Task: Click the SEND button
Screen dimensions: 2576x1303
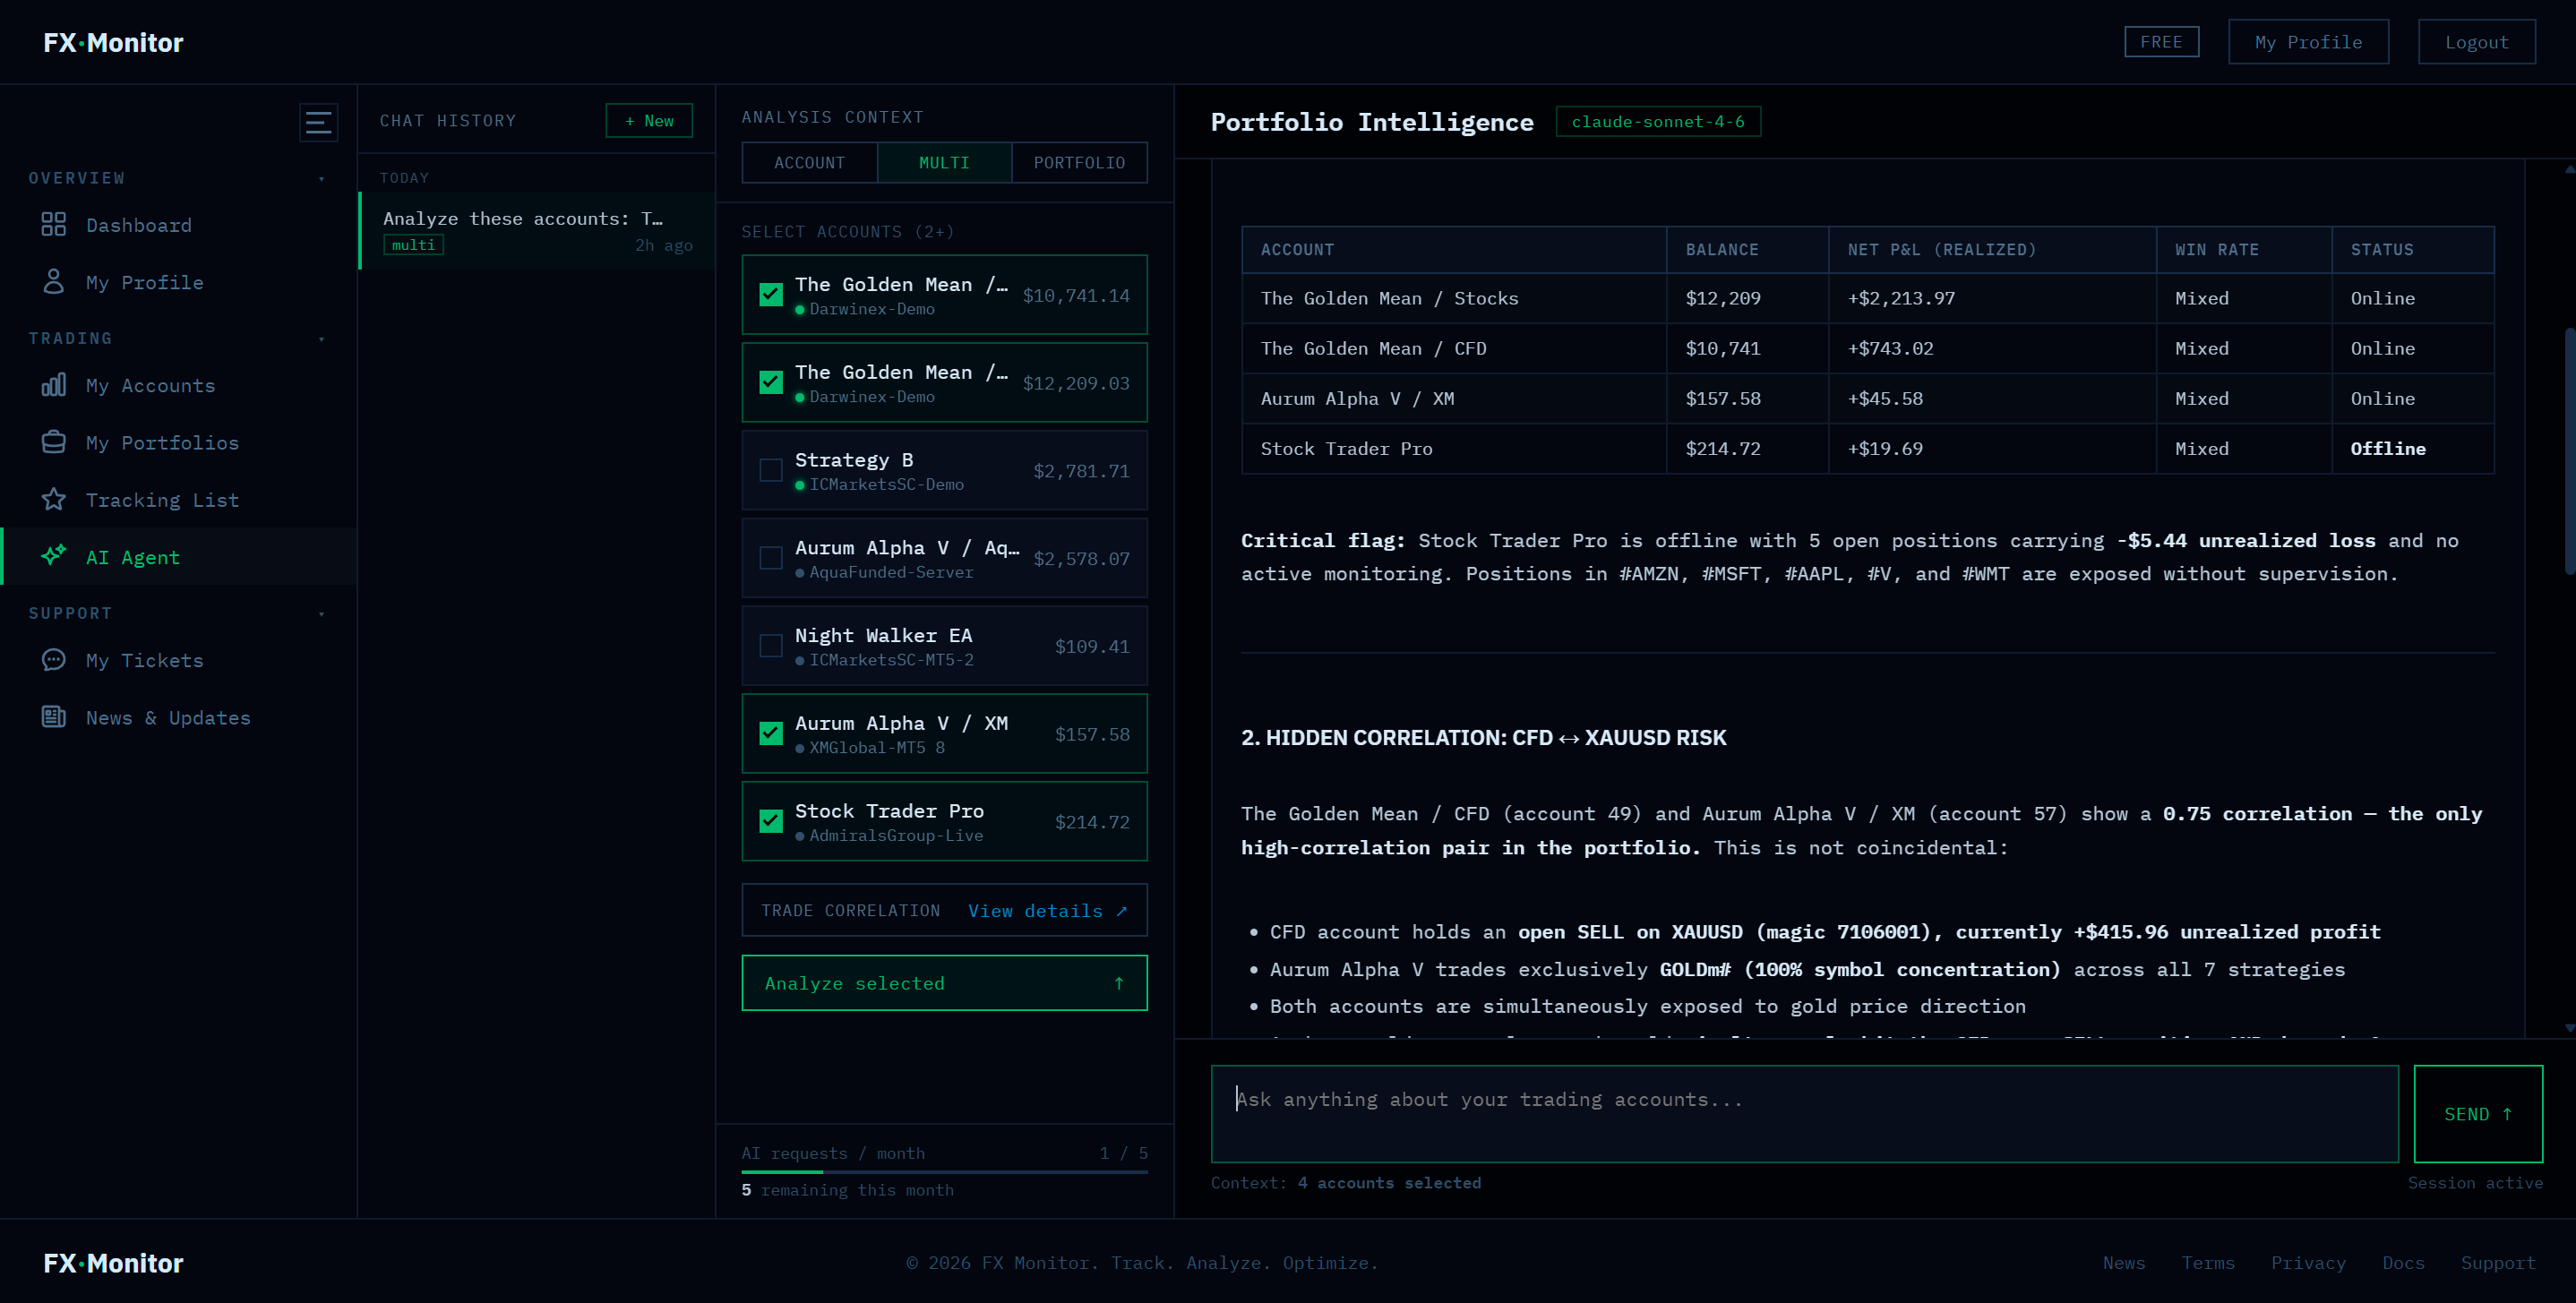Action: tap(2478, 1114)
